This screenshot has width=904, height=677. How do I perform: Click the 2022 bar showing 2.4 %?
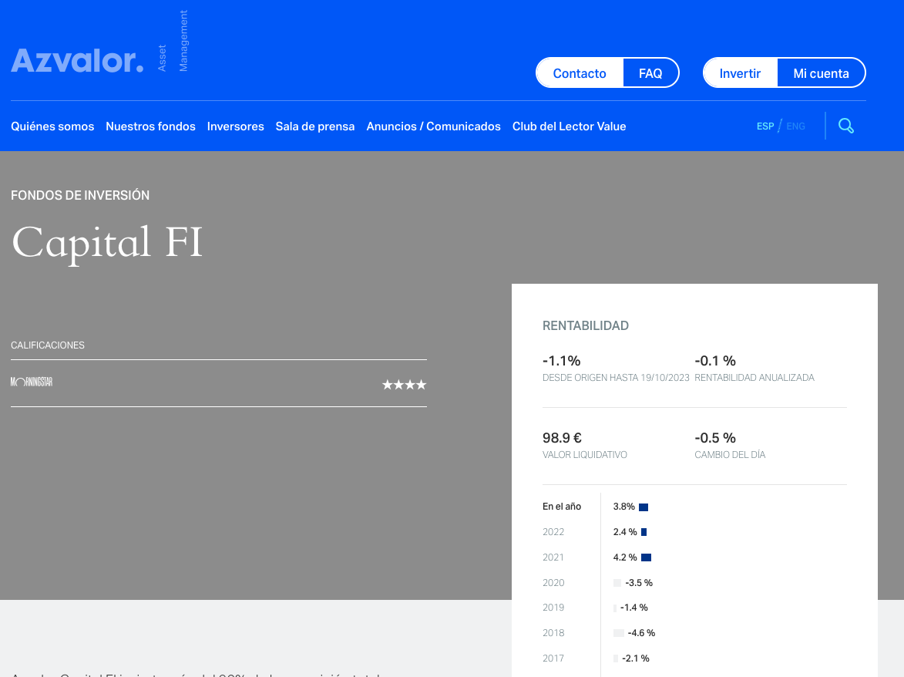coord(644,532)
